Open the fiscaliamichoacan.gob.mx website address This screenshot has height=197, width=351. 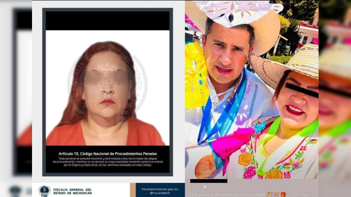160,189
